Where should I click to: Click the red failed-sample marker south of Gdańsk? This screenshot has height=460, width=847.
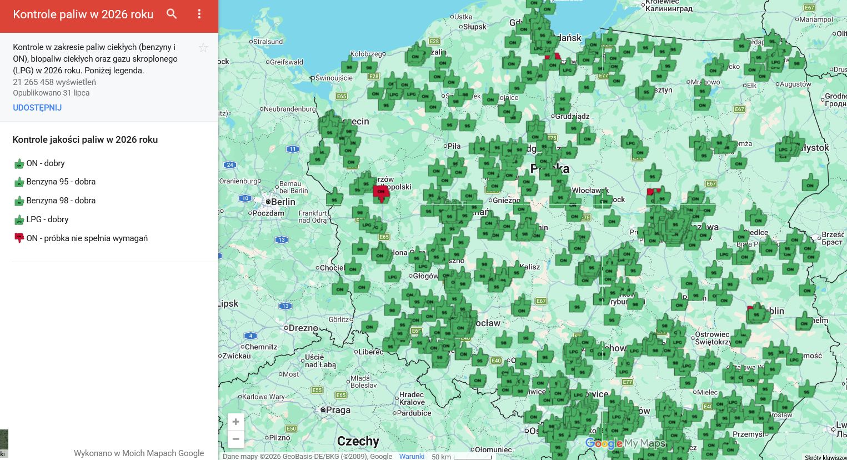(x=553, y=58)
